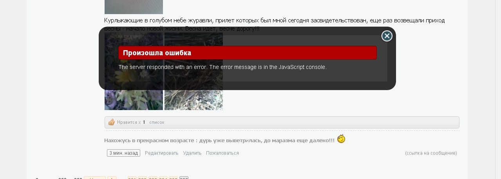Click the current page box in pagination
The width and height of the screenshot is (501, 179).
(x=184, y=178)
